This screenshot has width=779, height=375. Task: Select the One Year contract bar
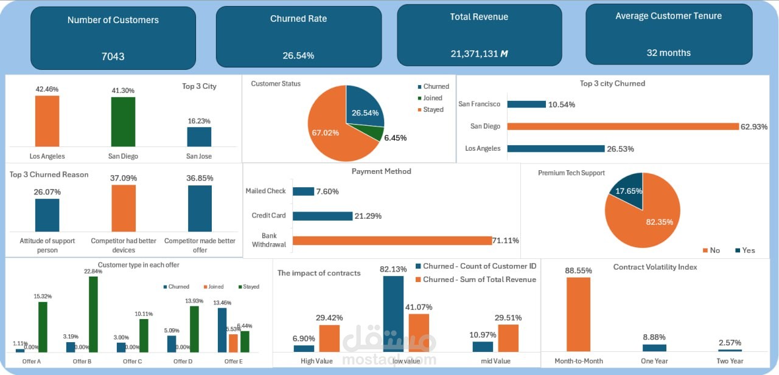[654, 348]
